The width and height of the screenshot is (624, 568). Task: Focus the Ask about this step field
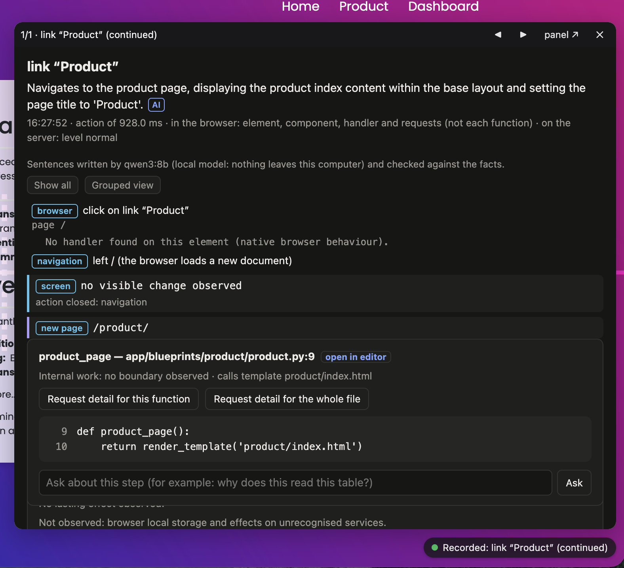[295, 482]
